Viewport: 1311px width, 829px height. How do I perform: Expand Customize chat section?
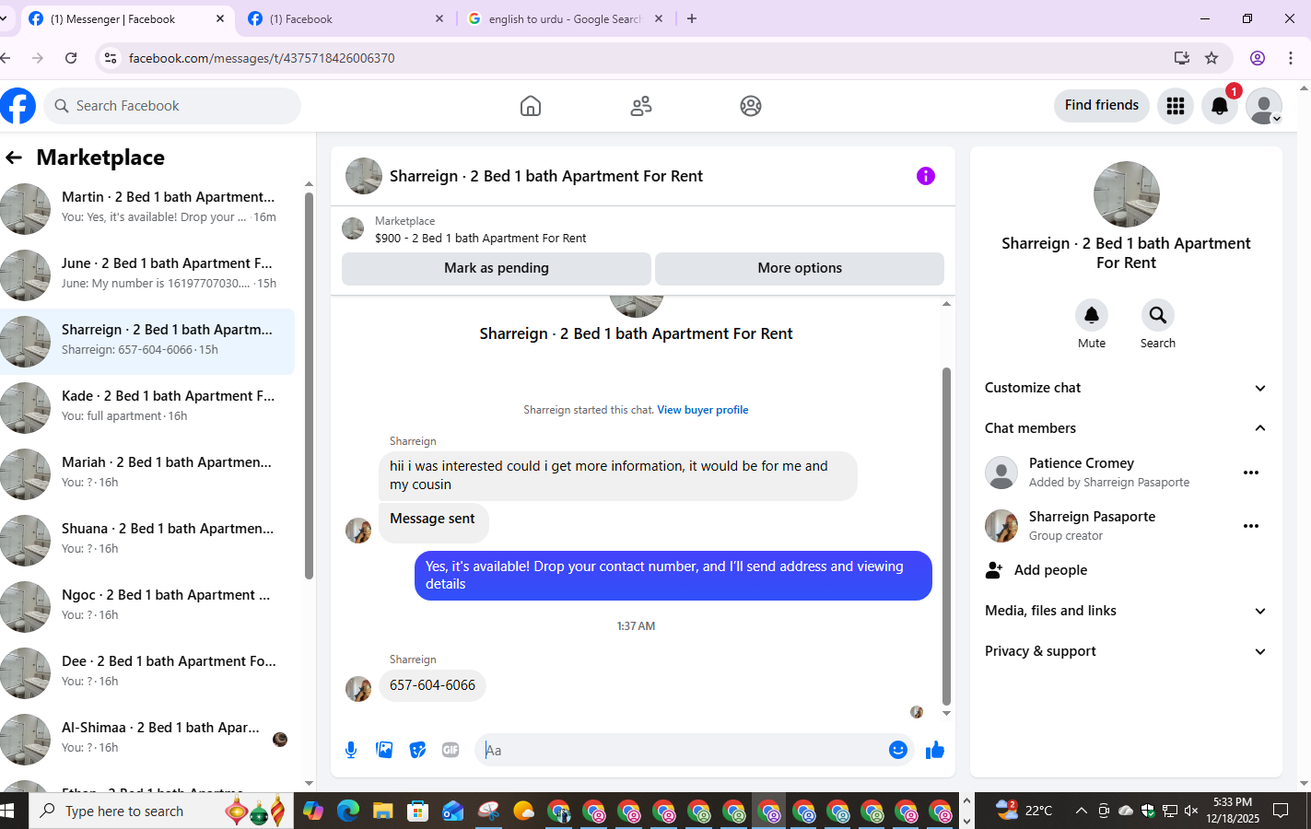pos(1126,388)
